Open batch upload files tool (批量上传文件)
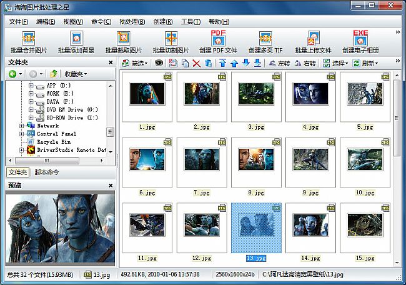The image size is (406, 285). click(313, 42)
